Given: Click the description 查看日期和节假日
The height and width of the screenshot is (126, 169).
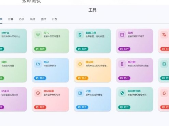Looking at the screenshot, I should coord(136,36).
